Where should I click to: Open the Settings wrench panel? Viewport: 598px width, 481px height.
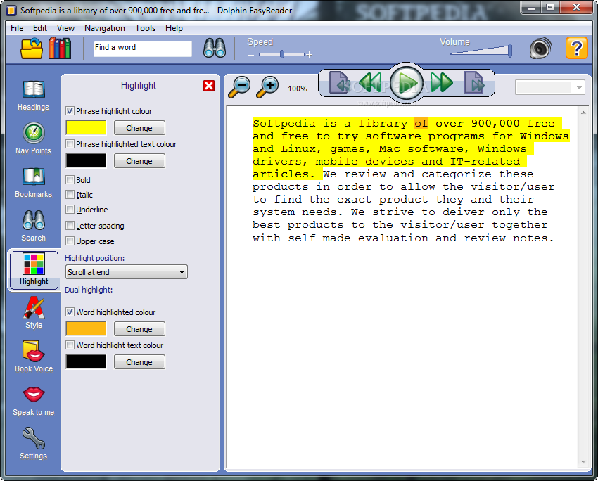[34, 444]
